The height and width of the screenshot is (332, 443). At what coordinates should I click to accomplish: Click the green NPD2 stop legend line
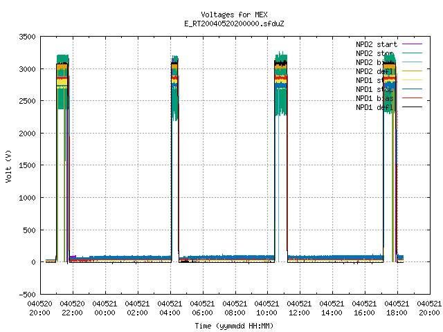(x=412, y=53)
